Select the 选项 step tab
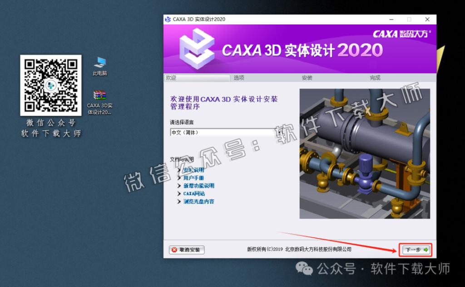Screen dimensions: 465x287 [239, 78]
